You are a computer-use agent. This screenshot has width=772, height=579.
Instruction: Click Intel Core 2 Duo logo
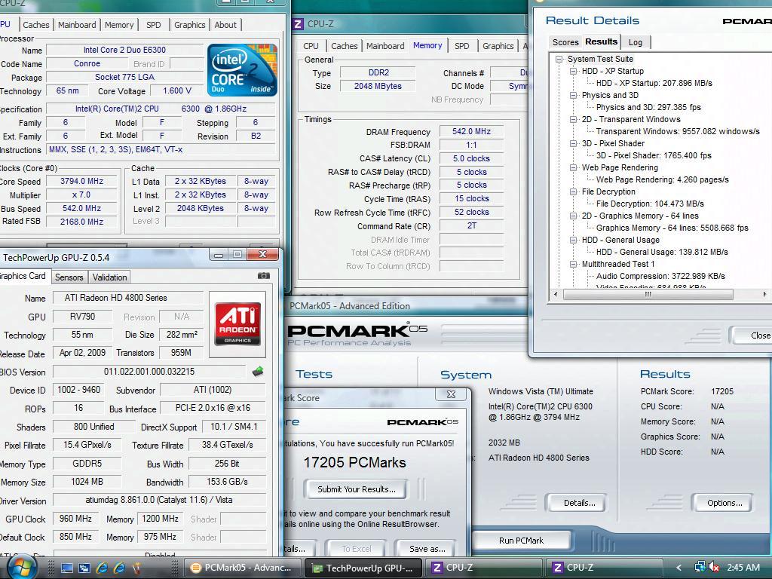tap(242, 70)
